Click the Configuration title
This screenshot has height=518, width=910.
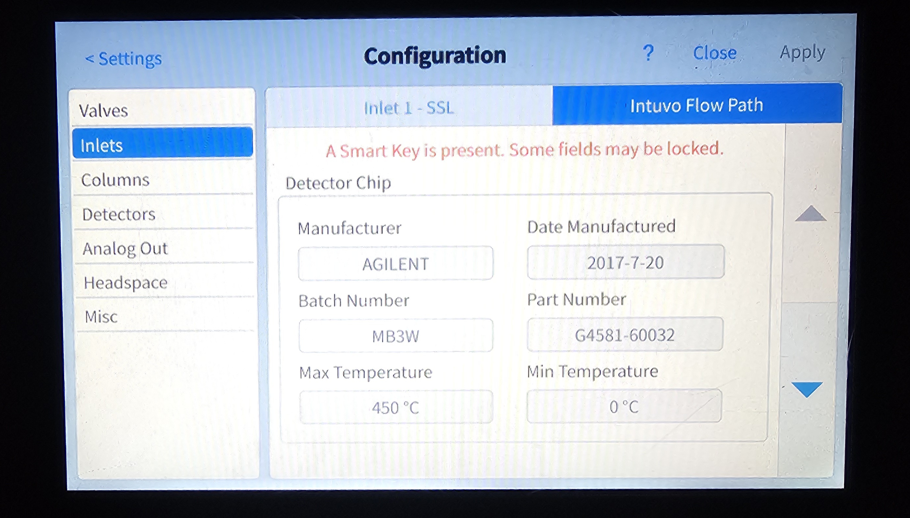coord(435,56)
